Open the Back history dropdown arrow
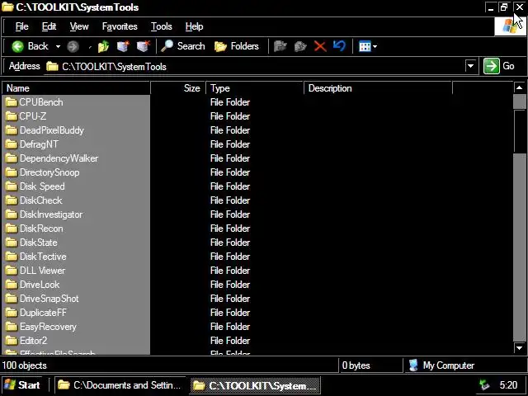 58,46
